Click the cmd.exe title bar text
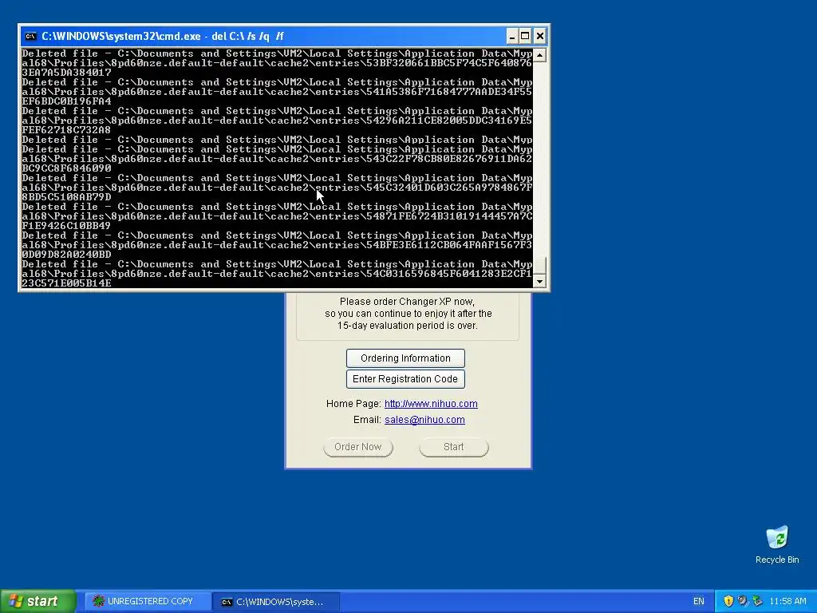 click(163, 36)
